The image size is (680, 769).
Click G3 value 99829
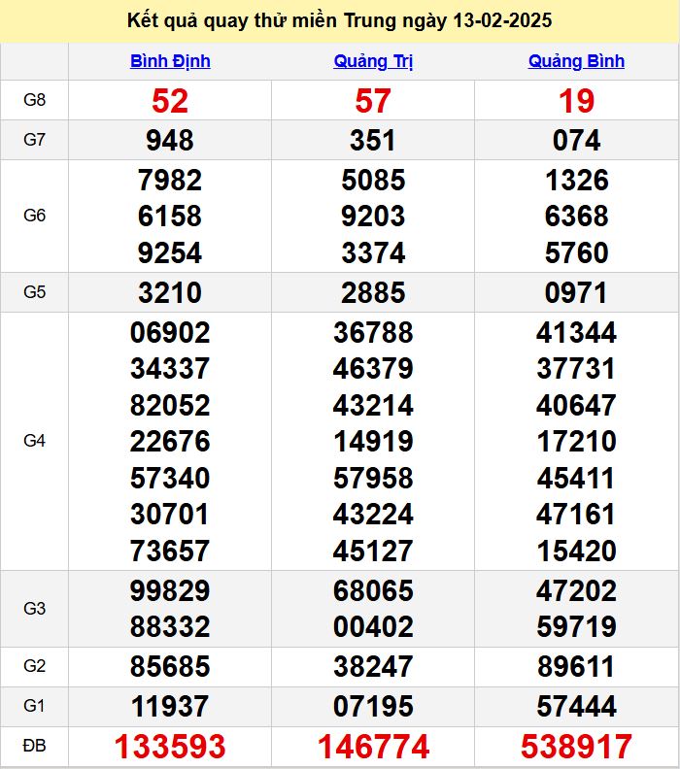tap(170, 590)
